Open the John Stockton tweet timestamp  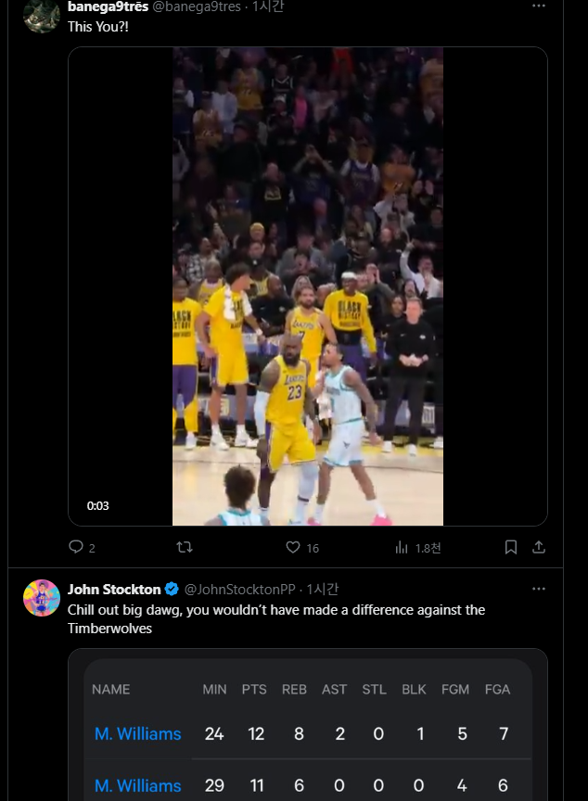(322, 590)
